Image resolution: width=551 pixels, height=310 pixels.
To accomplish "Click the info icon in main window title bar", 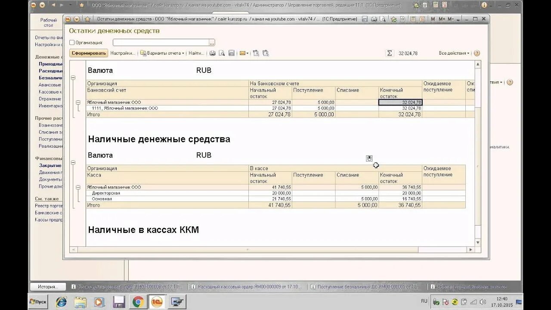I will (x=484, y=5).
